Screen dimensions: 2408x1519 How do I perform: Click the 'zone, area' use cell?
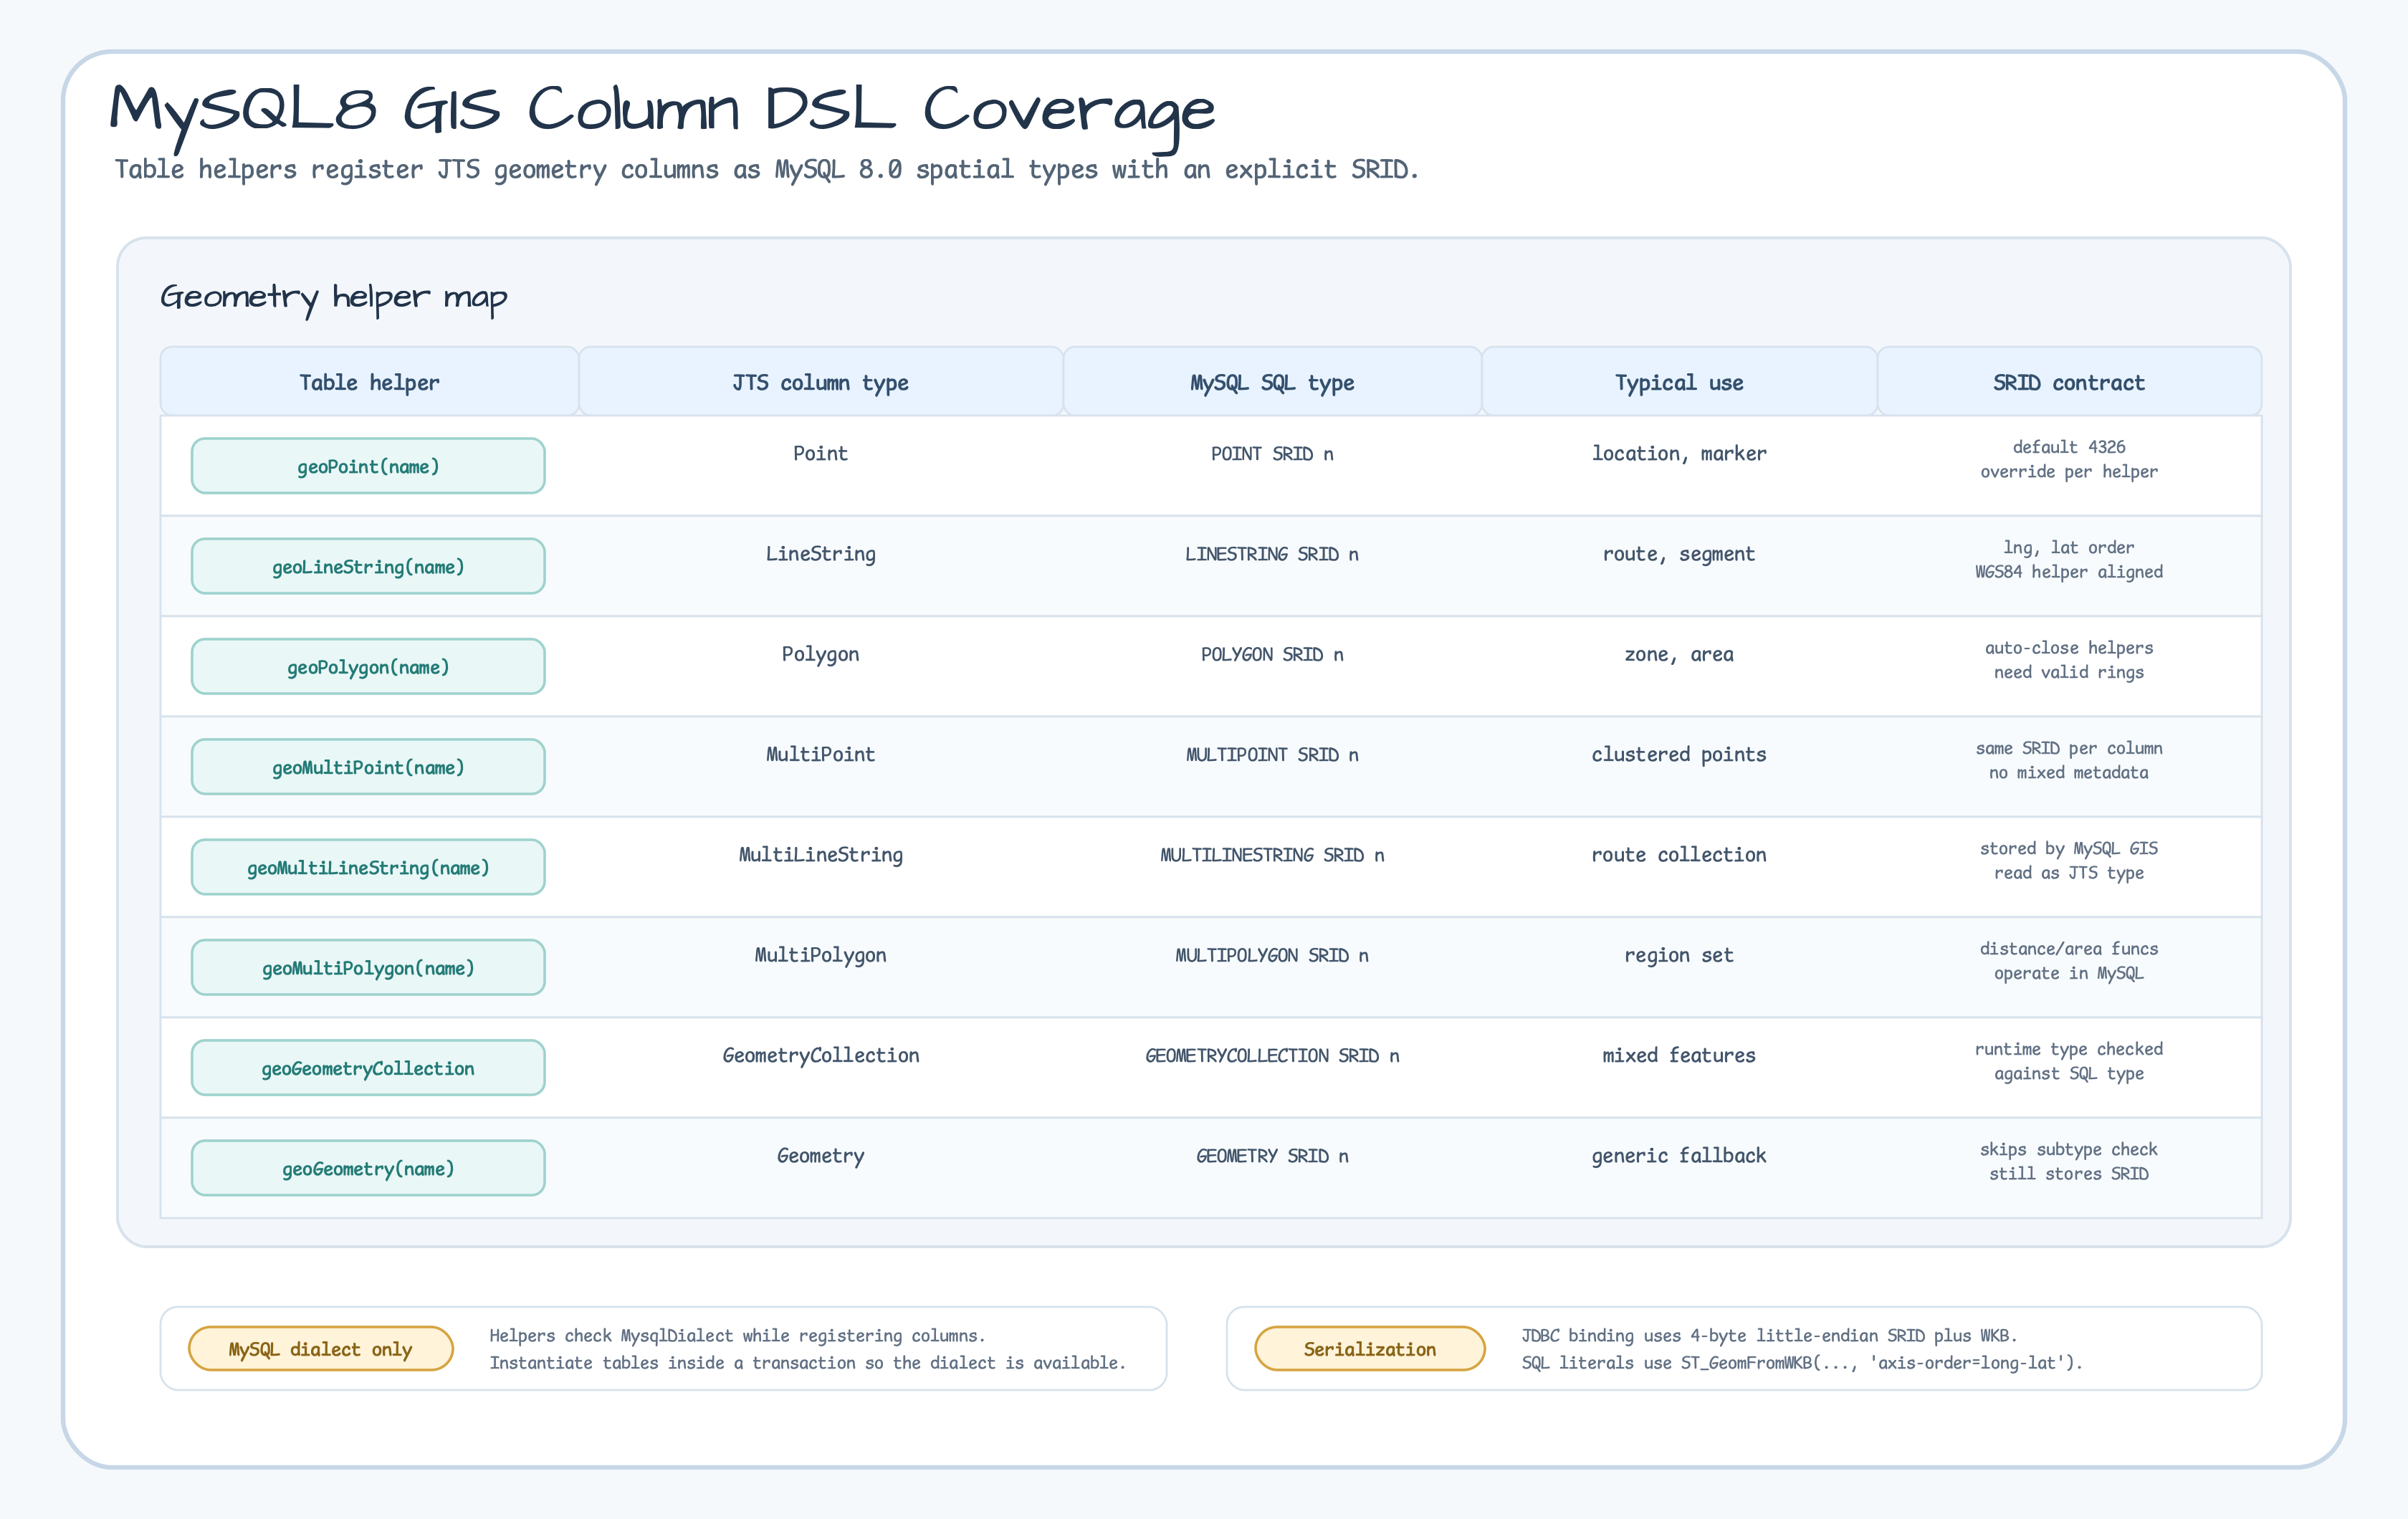click(x=1679, y=654)
